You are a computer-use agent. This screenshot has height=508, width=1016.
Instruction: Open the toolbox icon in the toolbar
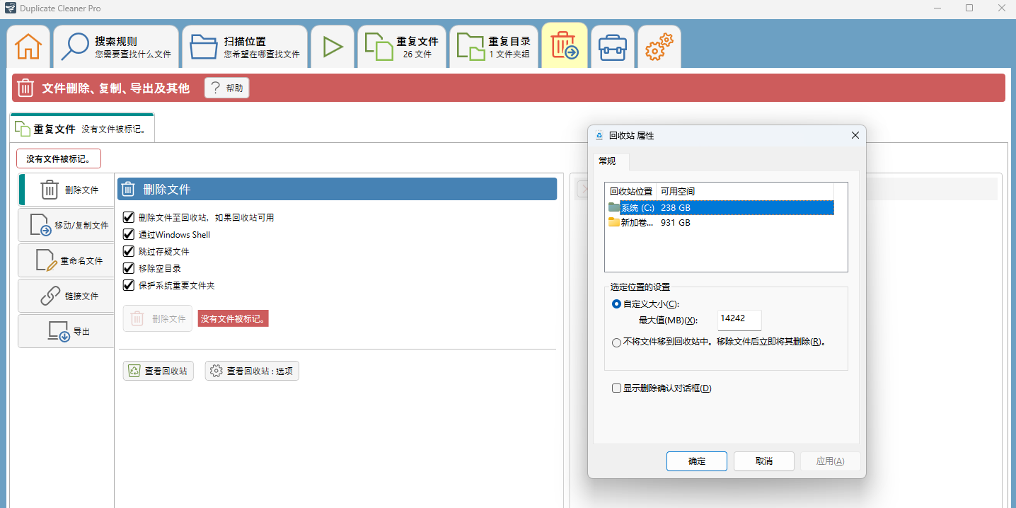pos(612,45)
